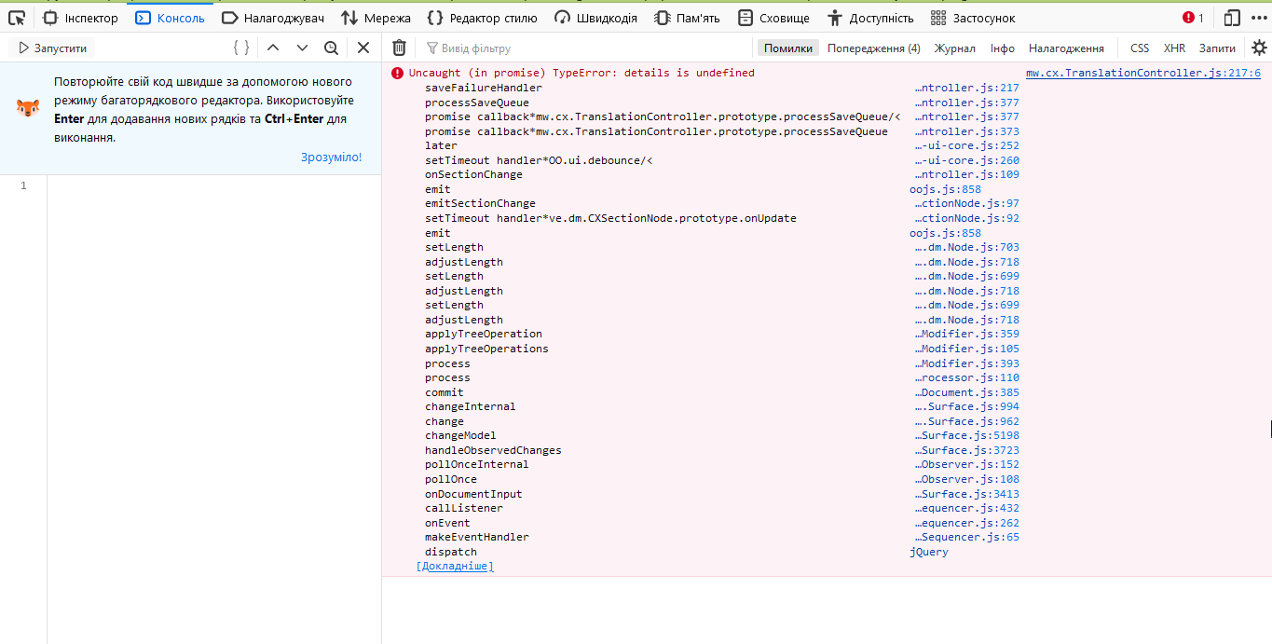Click the red error count indicator
The image size is (1272, 644).
click(1193, 18)
